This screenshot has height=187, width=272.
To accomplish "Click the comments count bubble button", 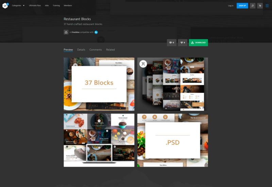I will pyautogui.click(x=171, y=43).
